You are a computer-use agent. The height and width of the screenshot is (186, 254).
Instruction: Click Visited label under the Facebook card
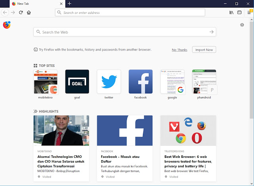point(110,177)
